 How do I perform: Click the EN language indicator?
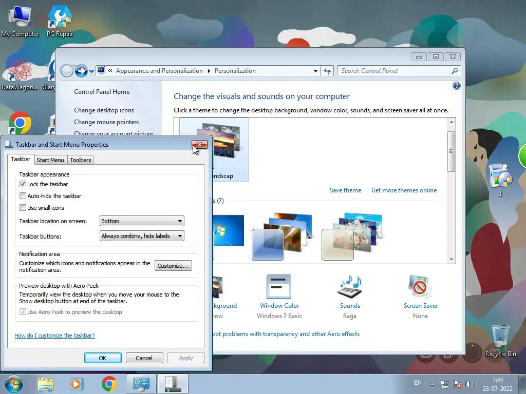(418, 383)
